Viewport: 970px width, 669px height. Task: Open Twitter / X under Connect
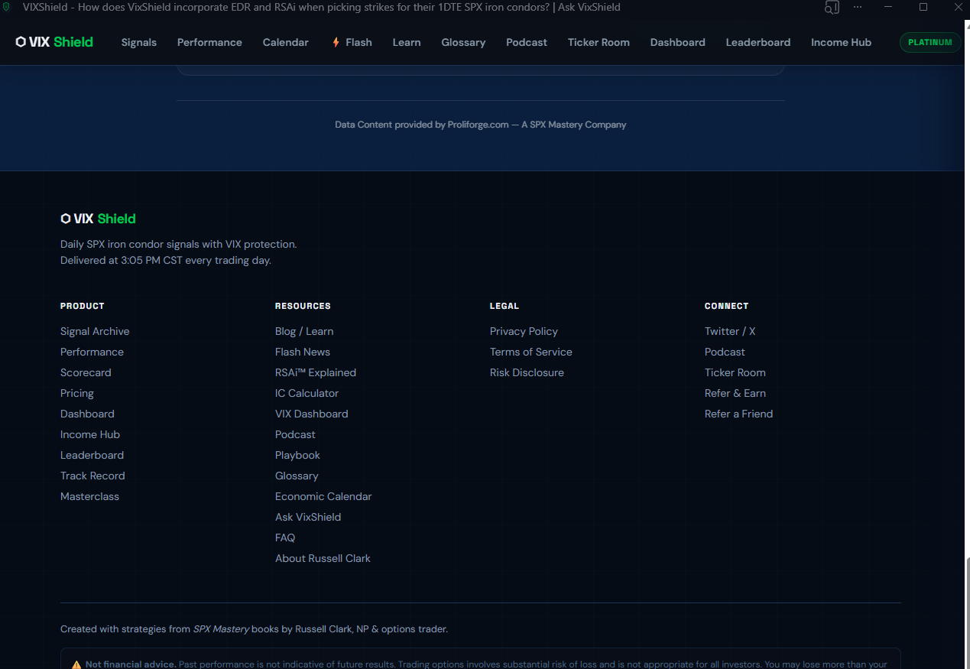pos(730,331)
